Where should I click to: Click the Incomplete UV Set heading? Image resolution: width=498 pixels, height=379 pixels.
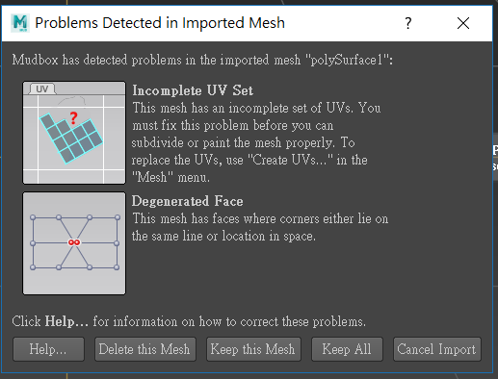coord(193,90)
